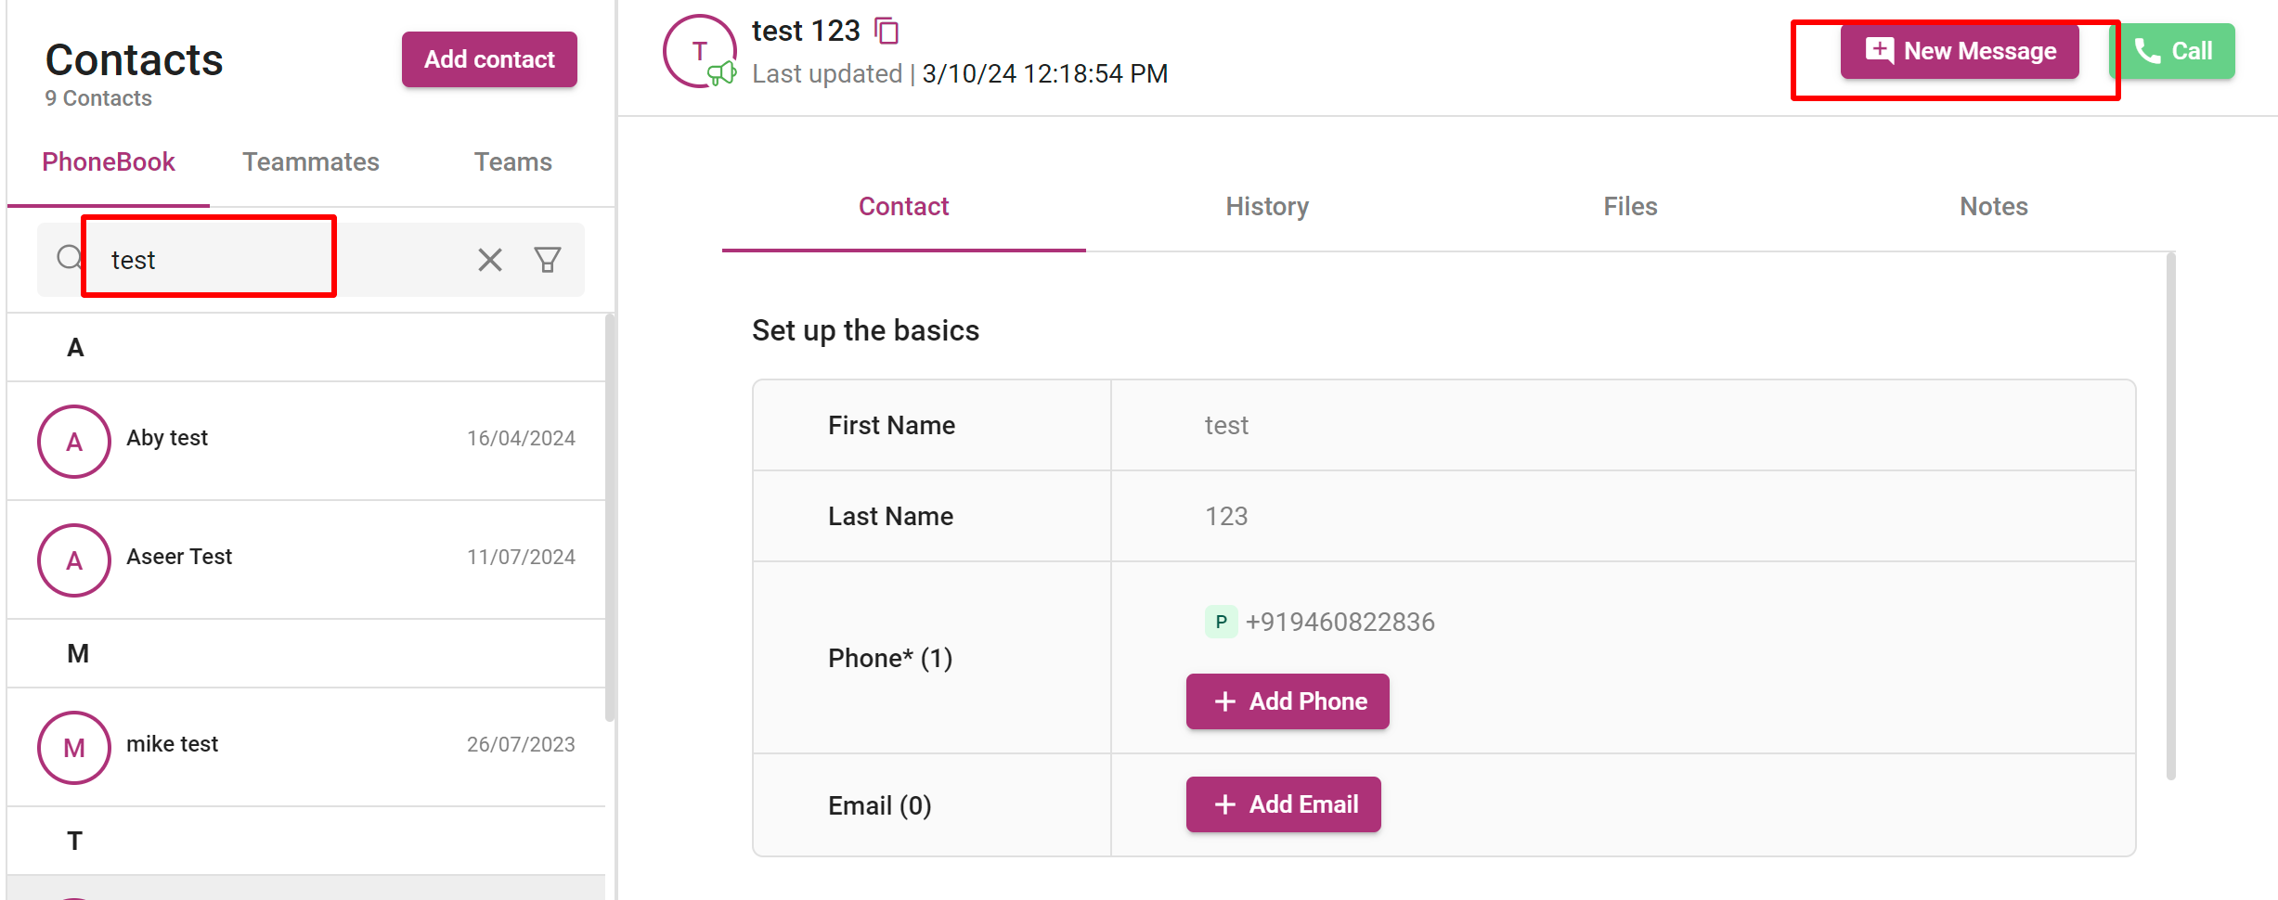Copy the contact name test 123

(x=887, y=32)
